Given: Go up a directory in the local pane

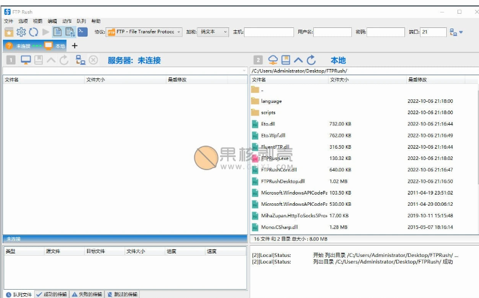Looking at the screenshot, I should tap(298, 60).
